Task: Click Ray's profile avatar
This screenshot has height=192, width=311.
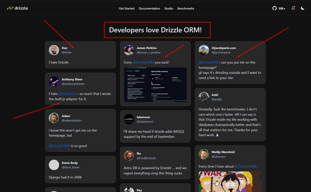Action: point(129,190)
